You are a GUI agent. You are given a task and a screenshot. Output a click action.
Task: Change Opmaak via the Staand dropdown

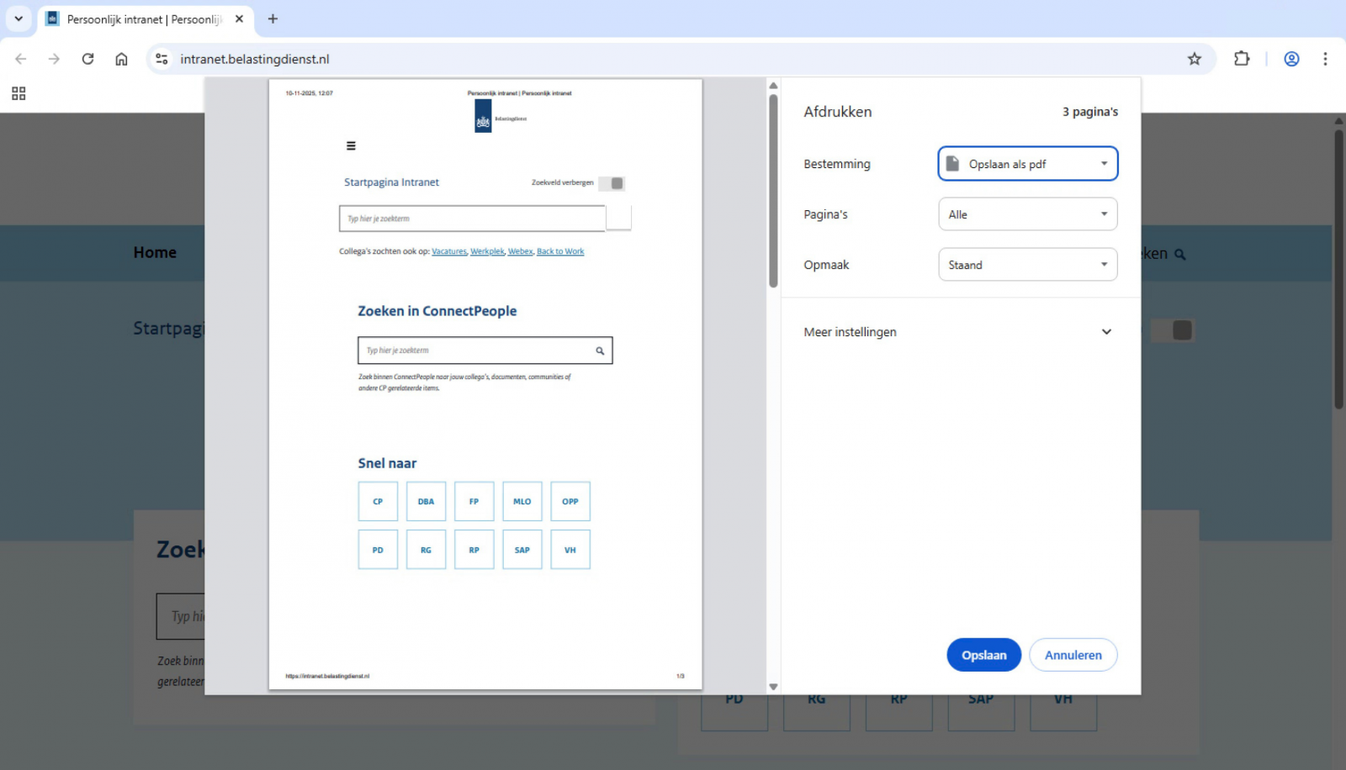tap(1027, 264)
